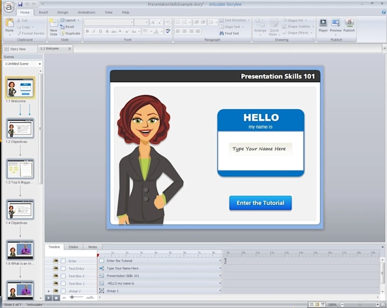Click the Duplicate slide icon
This screenshot has height=308, width=387.
coord(62,33)
